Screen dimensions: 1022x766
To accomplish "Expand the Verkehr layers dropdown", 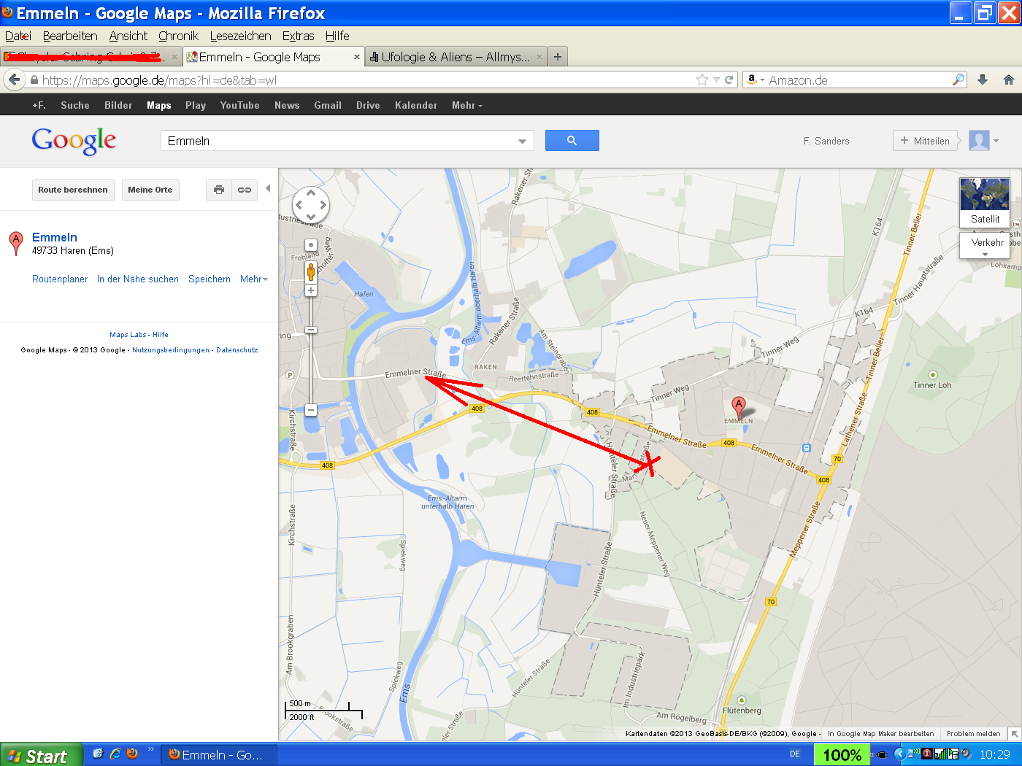I will [985, 245].
